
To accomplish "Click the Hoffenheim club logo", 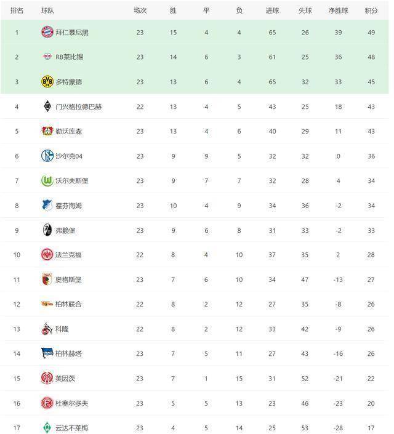I will pos(47,205).
